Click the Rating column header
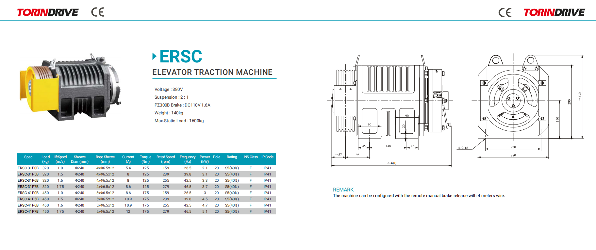 coord(232,157)
